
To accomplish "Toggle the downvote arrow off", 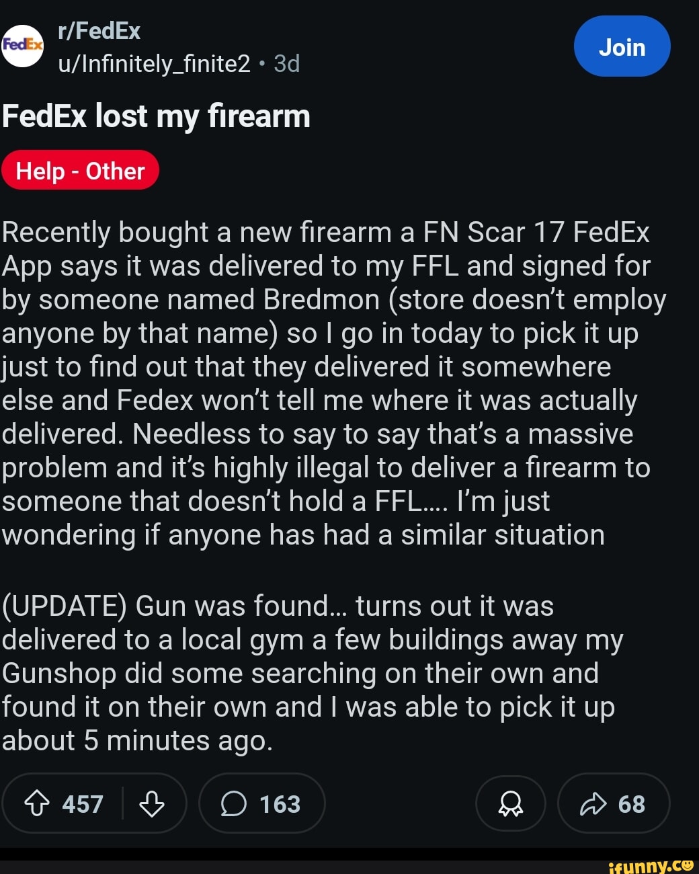I will [x=152, y=803].
